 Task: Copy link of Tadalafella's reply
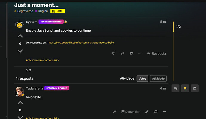point(114,112)
